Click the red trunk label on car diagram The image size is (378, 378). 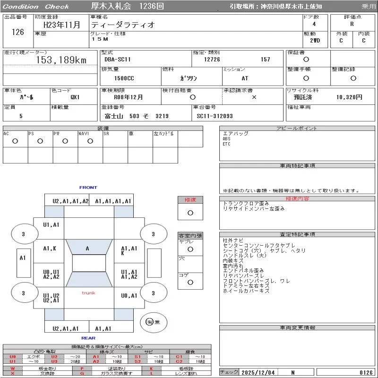pyautogui.click(x=88, y=293)
